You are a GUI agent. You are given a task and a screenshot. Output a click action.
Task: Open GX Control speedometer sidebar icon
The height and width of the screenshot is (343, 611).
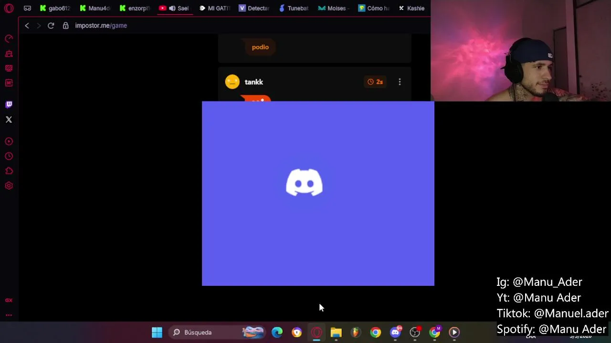coord(9,39)
